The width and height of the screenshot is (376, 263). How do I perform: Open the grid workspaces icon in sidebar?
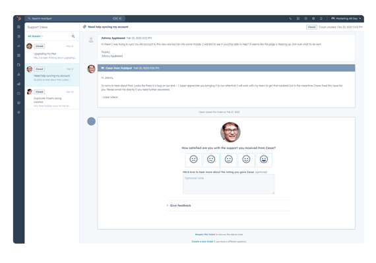[18, 27]
